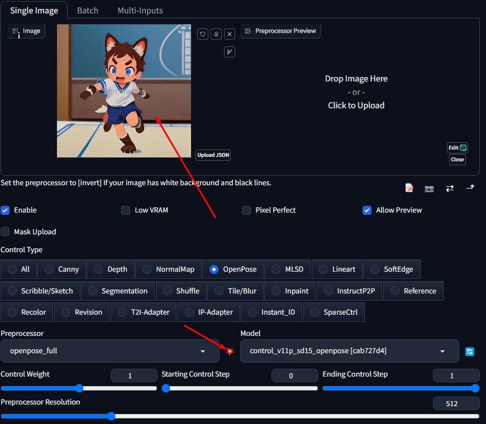Switch to the Batch tab

88,11
